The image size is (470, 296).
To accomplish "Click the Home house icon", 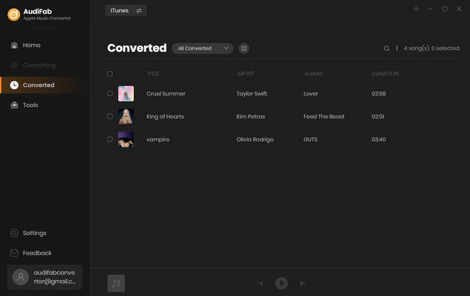I will 14,45.
